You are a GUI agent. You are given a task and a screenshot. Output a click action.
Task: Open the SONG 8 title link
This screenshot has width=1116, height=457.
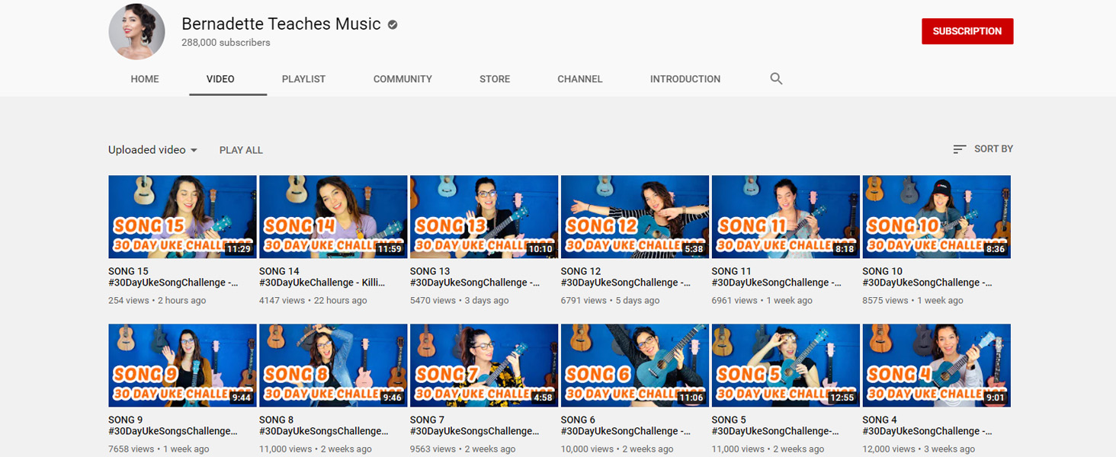click(x=324, y=425)
